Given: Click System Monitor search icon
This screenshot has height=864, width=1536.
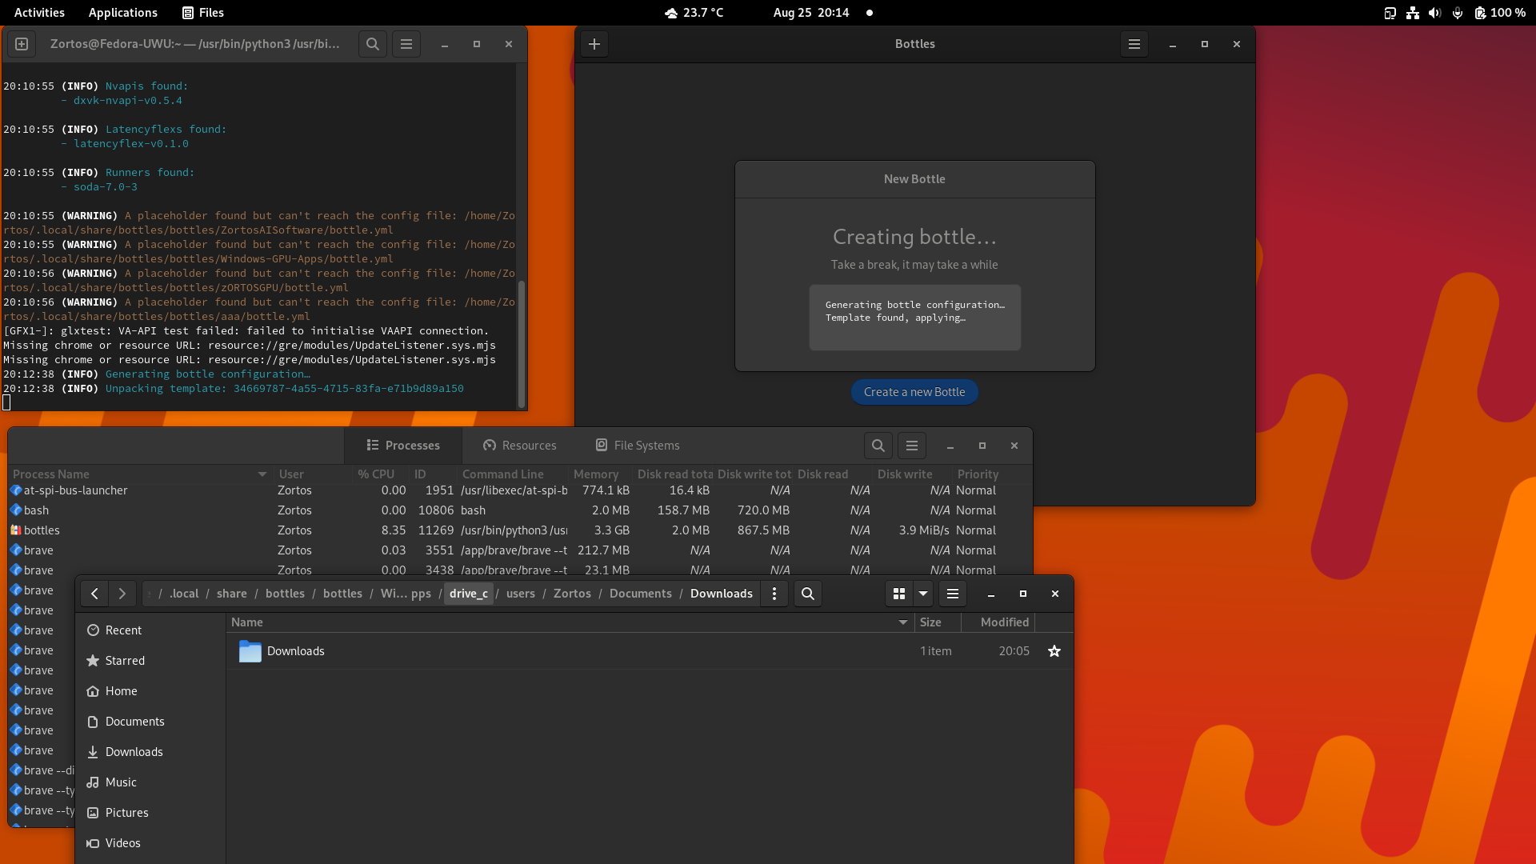Looking at the screenshot, I should 878,446.
